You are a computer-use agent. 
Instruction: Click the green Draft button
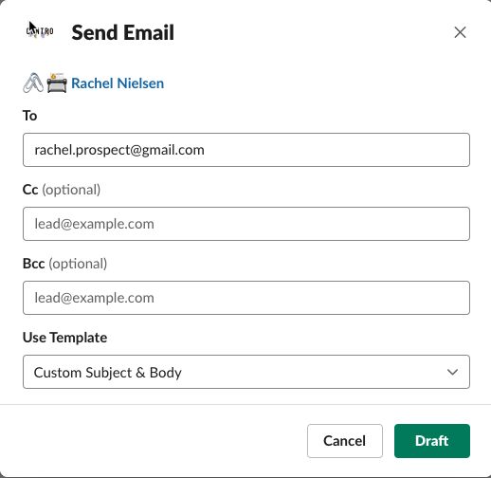point(432,441)
